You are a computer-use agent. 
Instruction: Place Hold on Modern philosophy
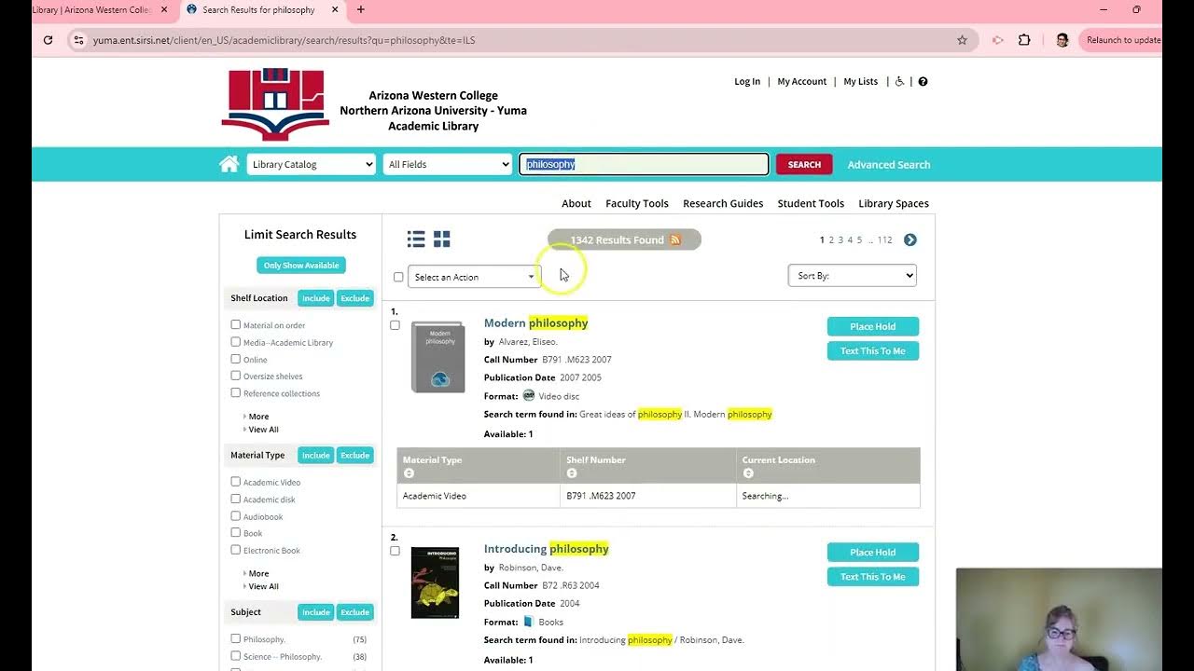(x=873, y=326)
